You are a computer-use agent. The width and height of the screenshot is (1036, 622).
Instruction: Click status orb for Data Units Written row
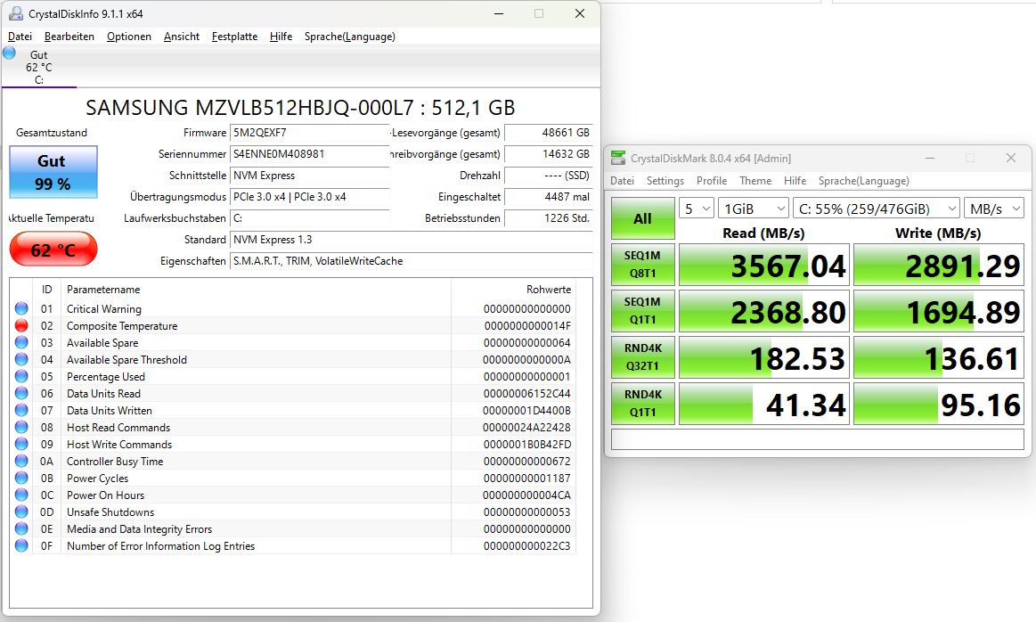tap(21, 411)
